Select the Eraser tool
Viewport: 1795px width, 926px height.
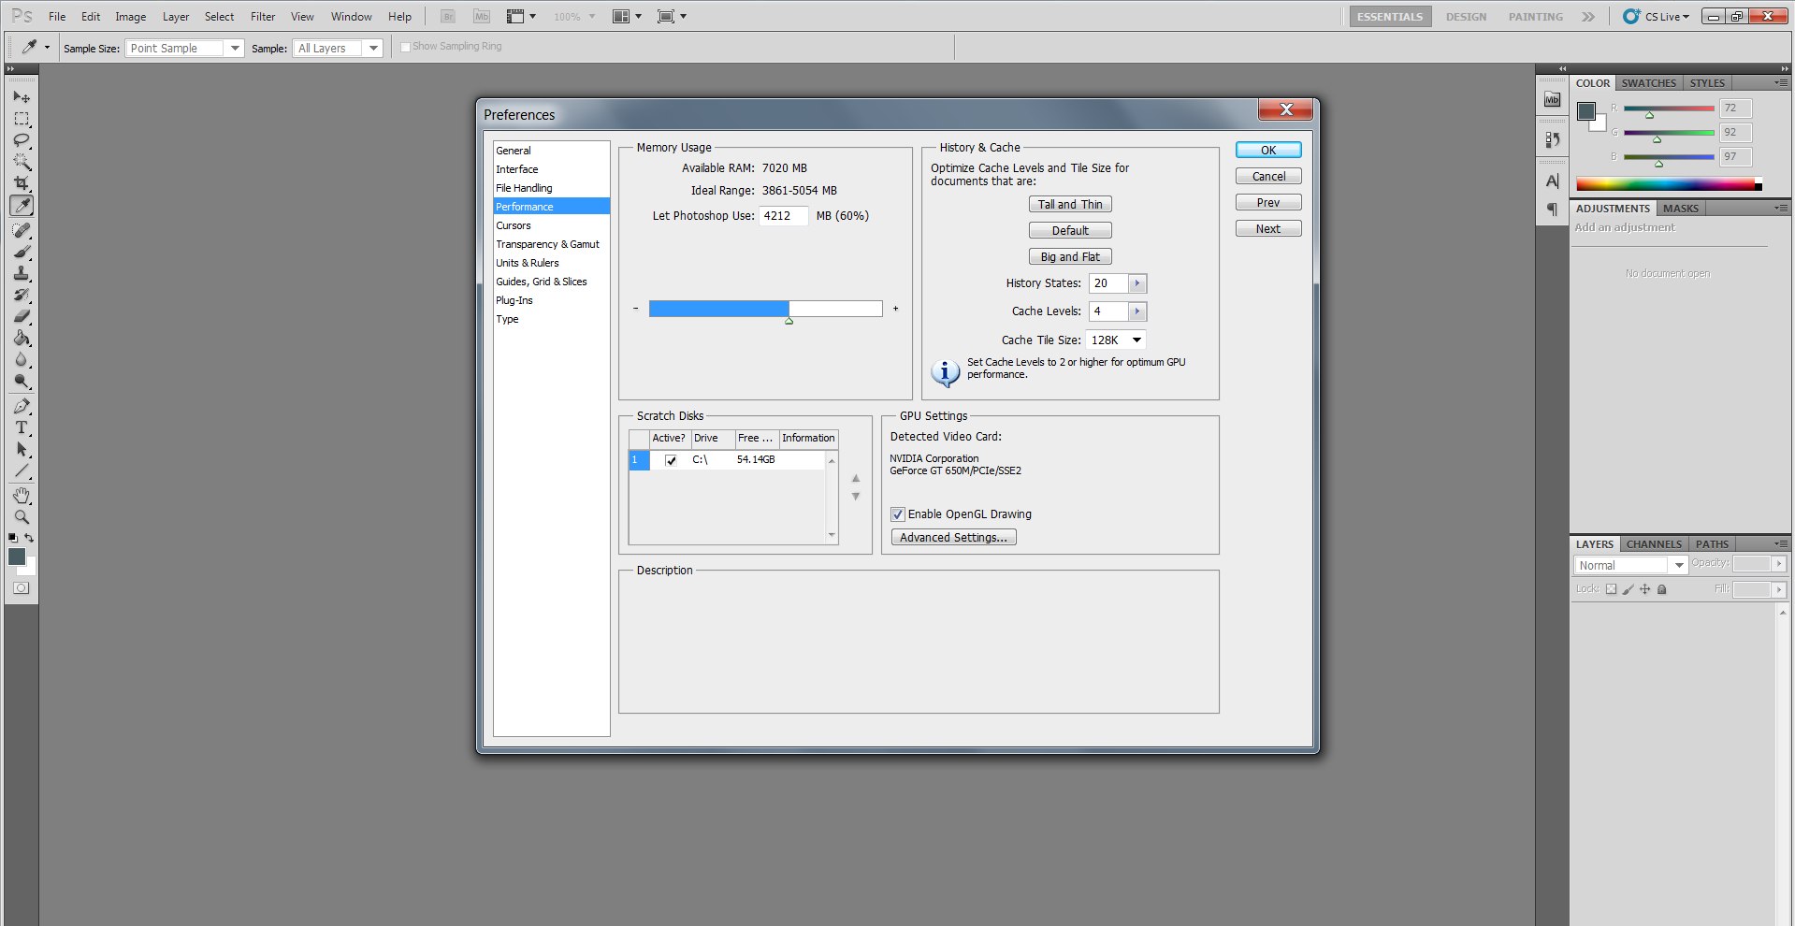point(22,316)
